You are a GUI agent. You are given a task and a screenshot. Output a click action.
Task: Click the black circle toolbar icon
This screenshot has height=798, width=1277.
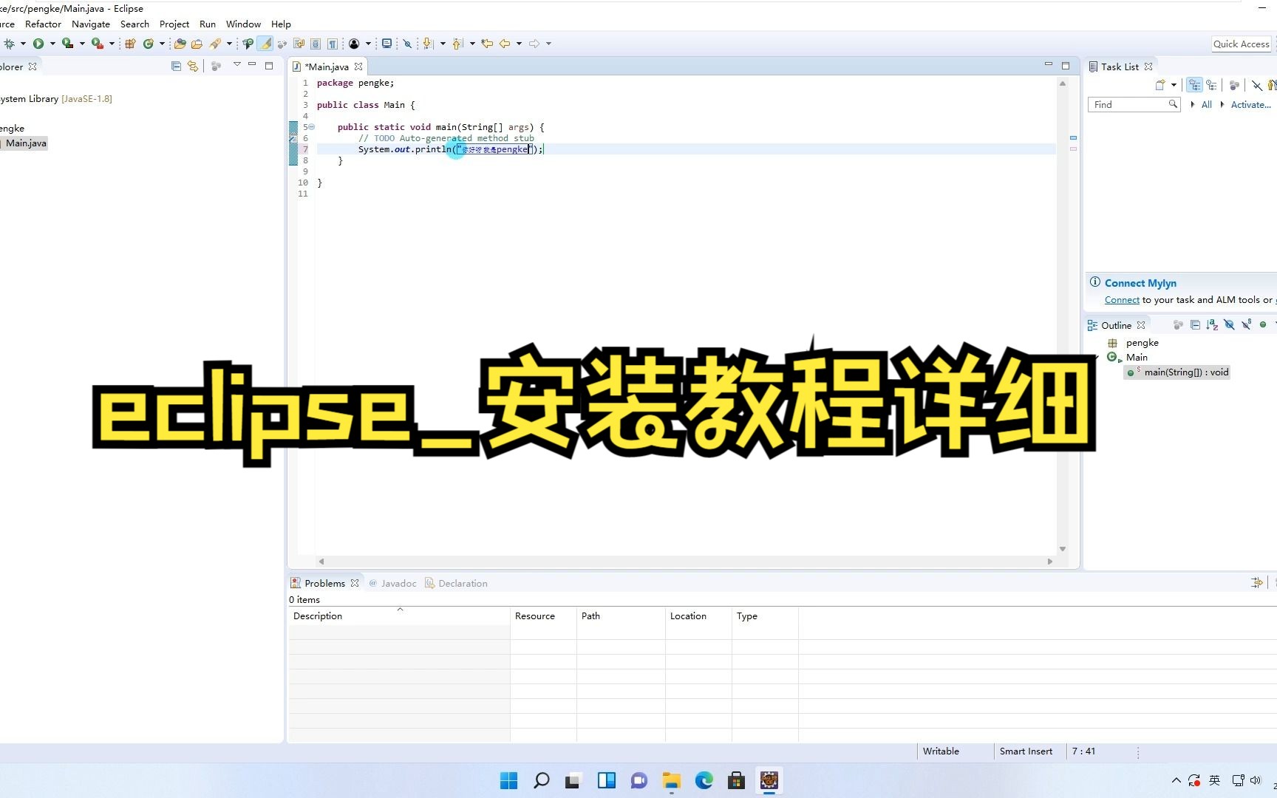[x=354, y=44]
